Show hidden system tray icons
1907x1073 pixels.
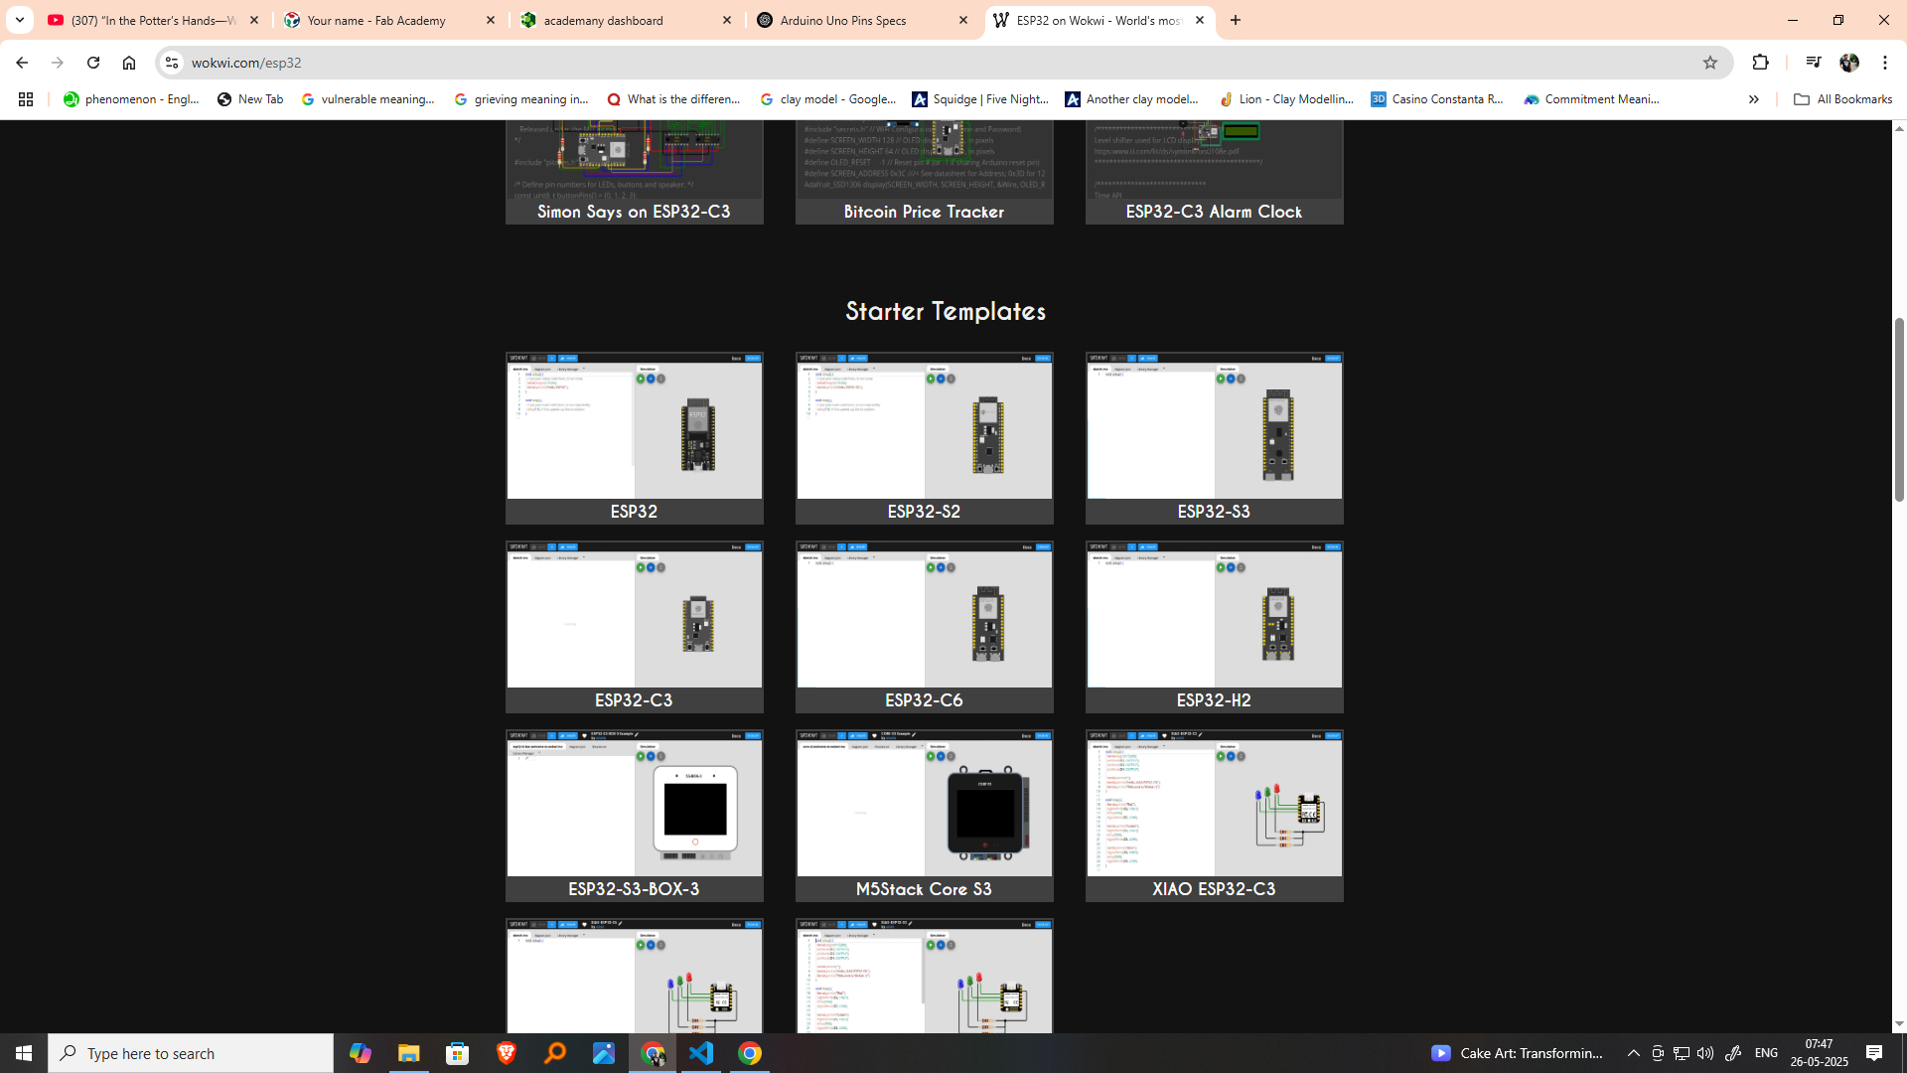[1633, 1053]
